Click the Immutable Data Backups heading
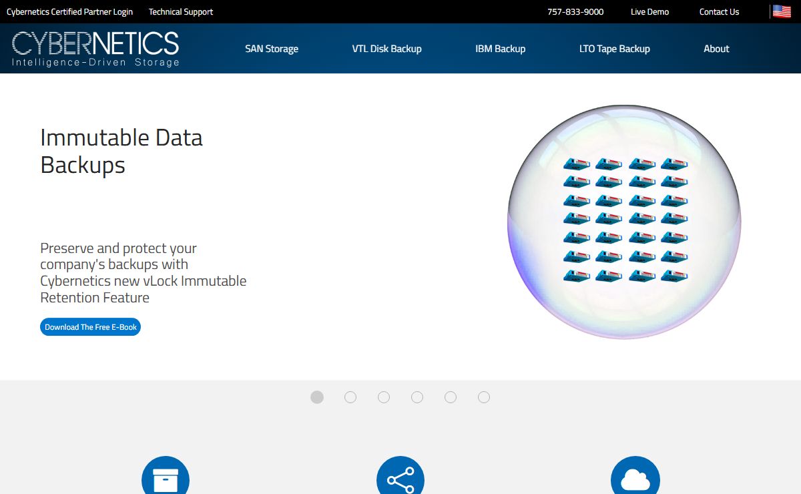 click(121, 151)
